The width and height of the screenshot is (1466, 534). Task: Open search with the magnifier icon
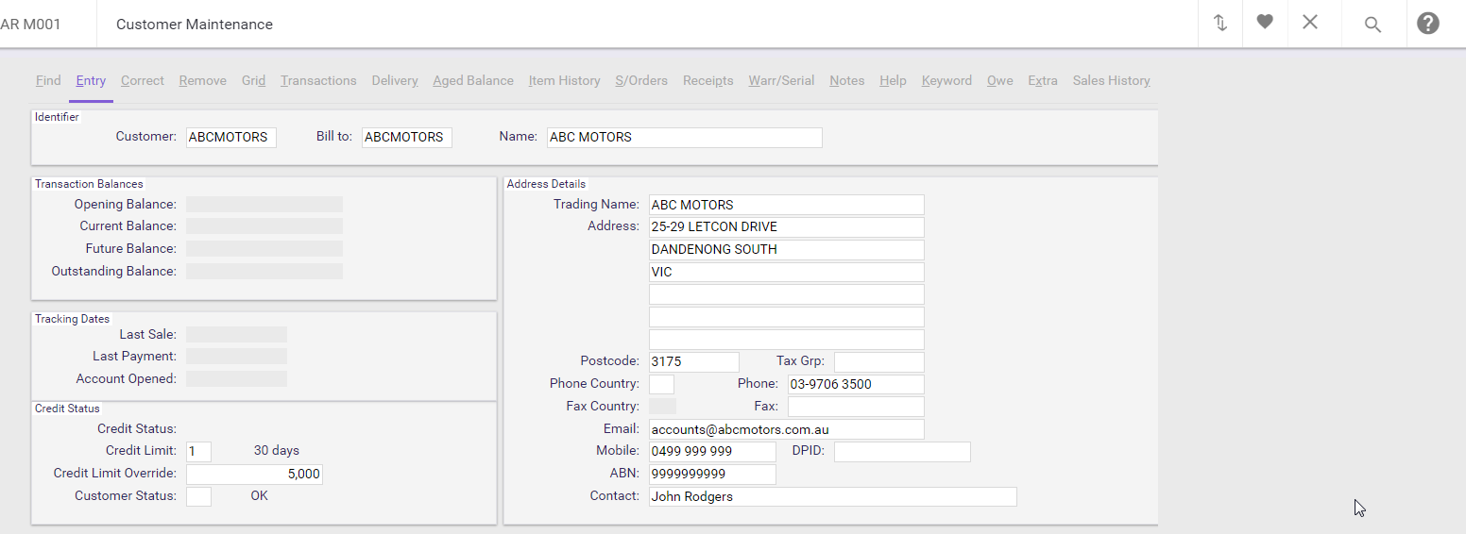pos(1373,25)
